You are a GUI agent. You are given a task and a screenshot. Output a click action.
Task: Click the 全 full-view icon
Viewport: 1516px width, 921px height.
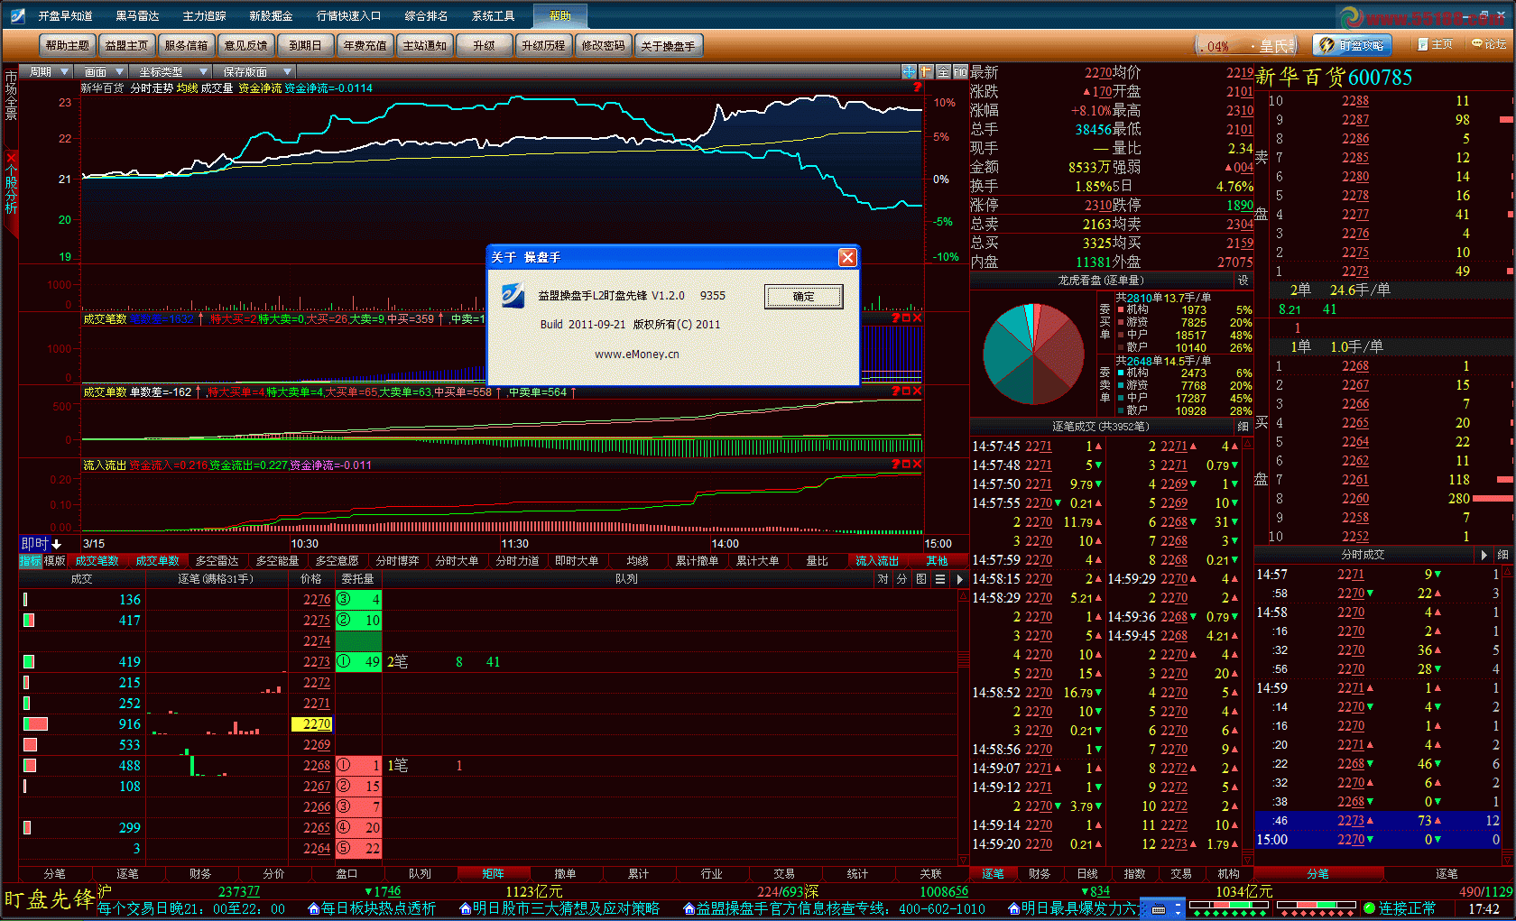click(x=943, y=71)
